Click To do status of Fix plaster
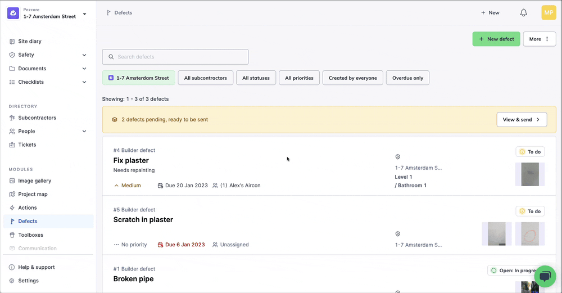Viewport: 562px width, 293px height. (530, 152)
